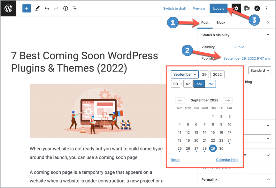Open the block inserter
276x188 pixels.
pos(26,8)
